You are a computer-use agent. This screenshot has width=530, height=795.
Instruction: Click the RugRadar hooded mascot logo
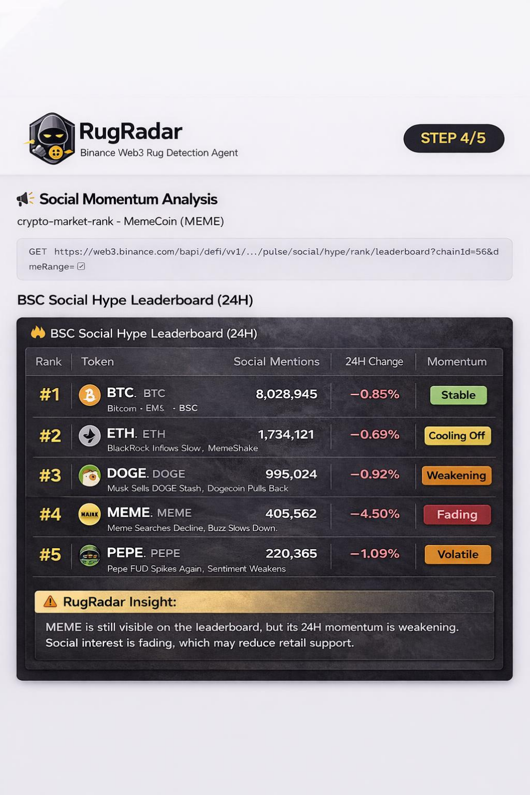51,136
